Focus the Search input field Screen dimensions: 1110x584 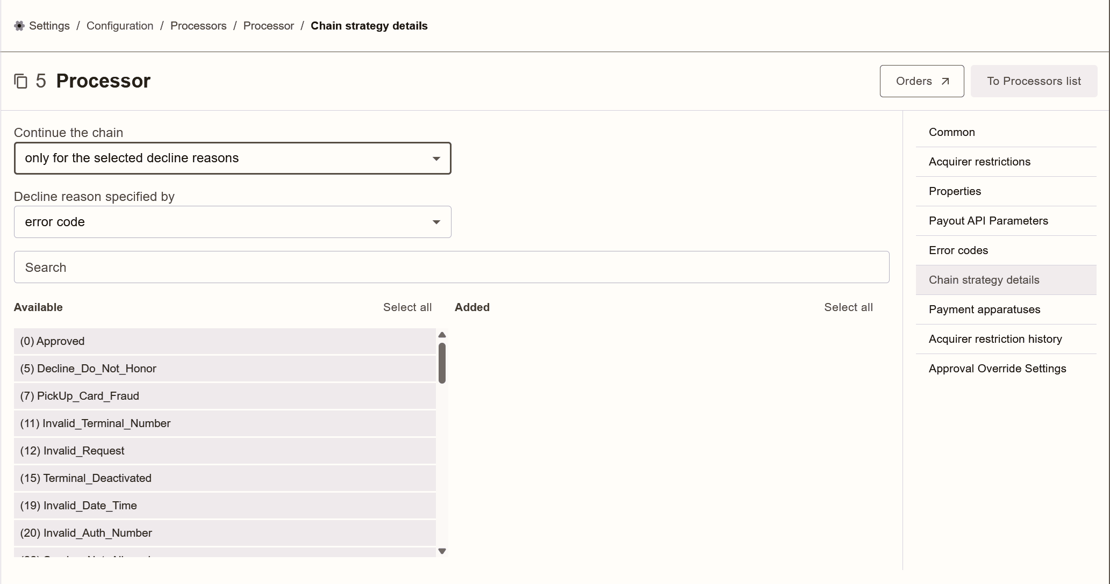(x=452, y=267)
